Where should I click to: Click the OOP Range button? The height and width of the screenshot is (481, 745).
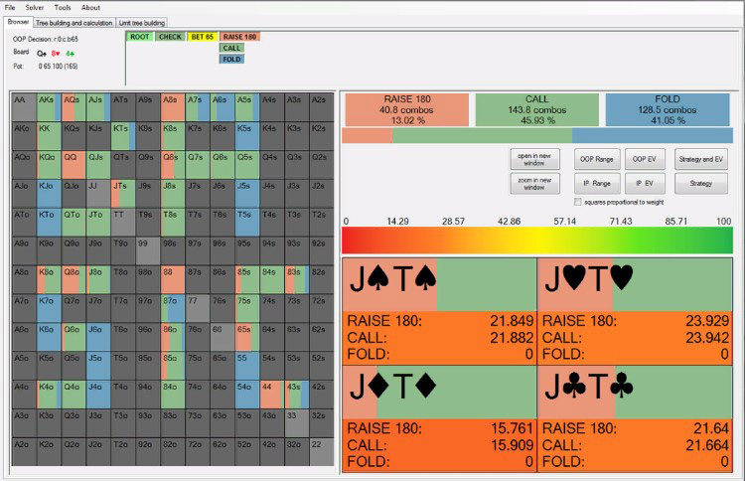coord(597,159)
